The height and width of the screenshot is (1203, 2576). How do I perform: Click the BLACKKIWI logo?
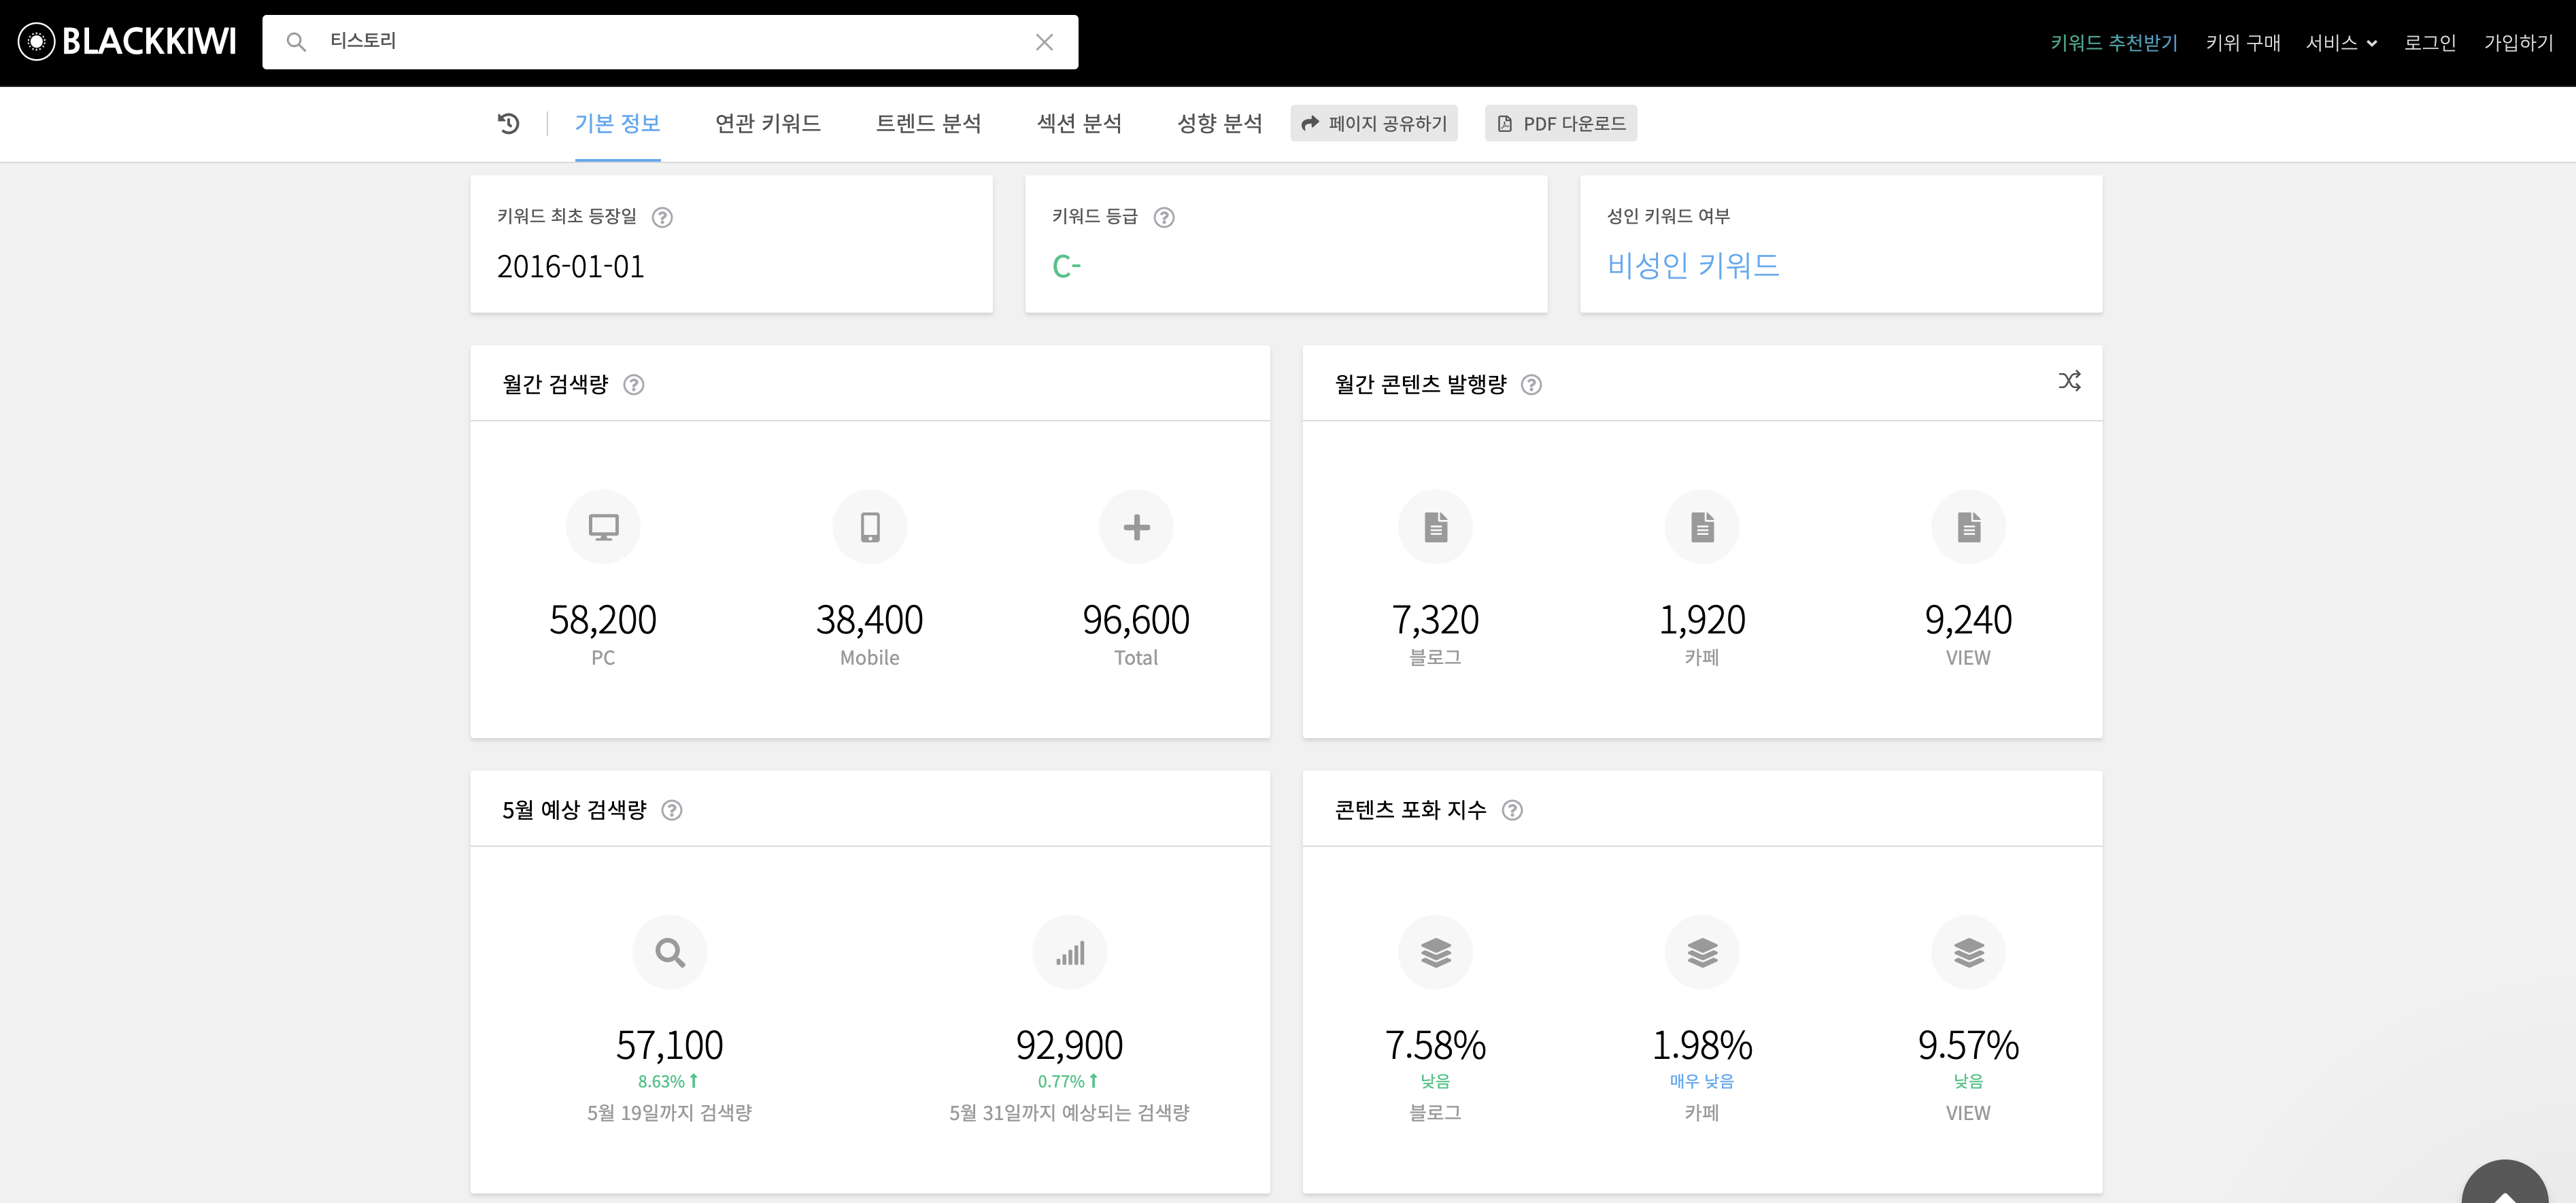(127, 41)
